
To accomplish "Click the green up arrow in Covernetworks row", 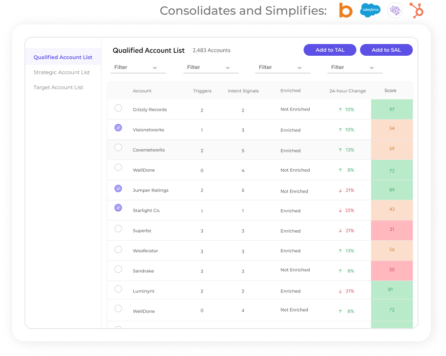I will (x=340, y=150).
